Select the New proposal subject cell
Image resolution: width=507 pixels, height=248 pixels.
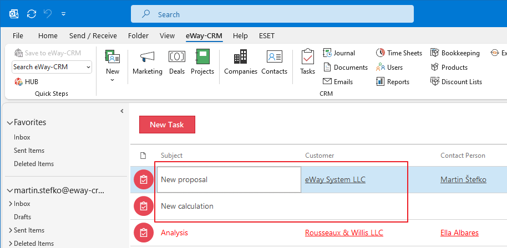pos(229,179)
